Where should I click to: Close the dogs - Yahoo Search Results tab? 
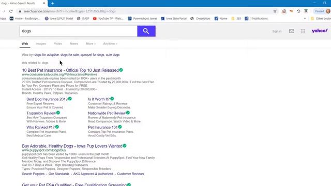tap(44, 4)
